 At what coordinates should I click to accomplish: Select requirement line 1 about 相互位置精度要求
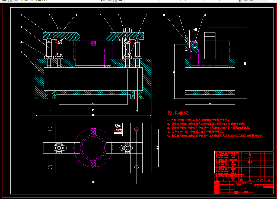tap(198, 120)
